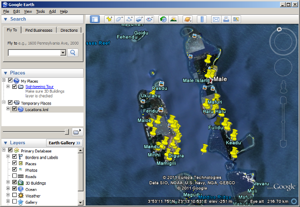Expand the Sightseeing Tour folder node
Viewport: 300px width, 207px height.
click(x=8, y=86)
